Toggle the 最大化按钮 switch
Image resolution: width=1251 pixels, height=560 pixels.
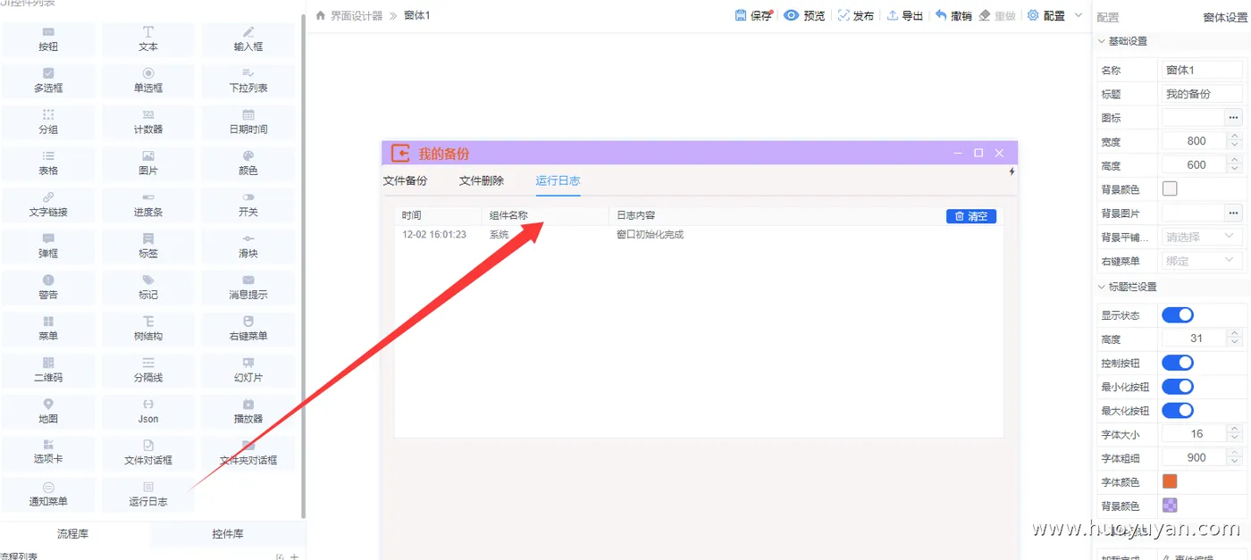click(x=1177, y=411)
